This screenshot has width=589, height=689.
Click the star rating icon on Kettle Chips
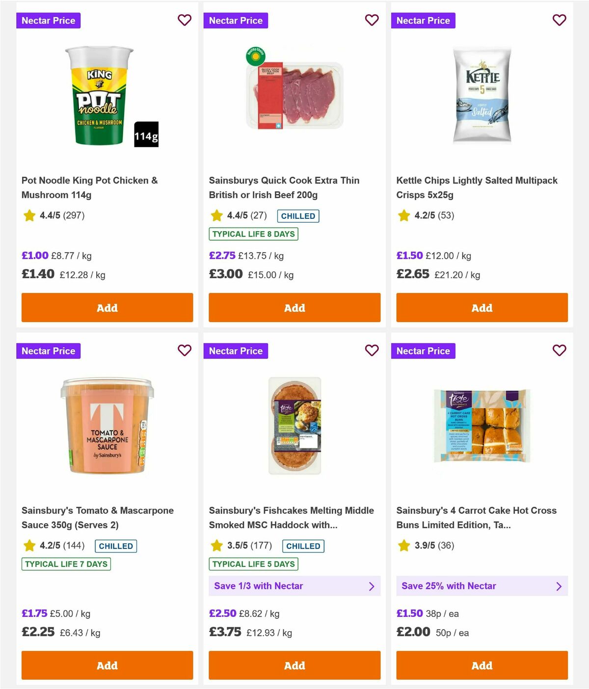point(404,215)
